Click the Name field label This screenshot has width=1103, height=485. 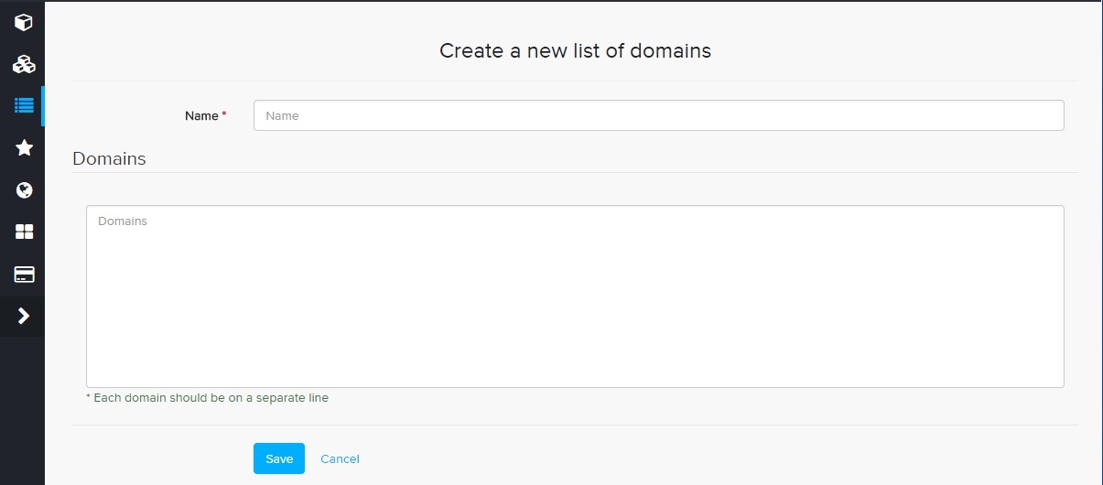click(201, 115)
